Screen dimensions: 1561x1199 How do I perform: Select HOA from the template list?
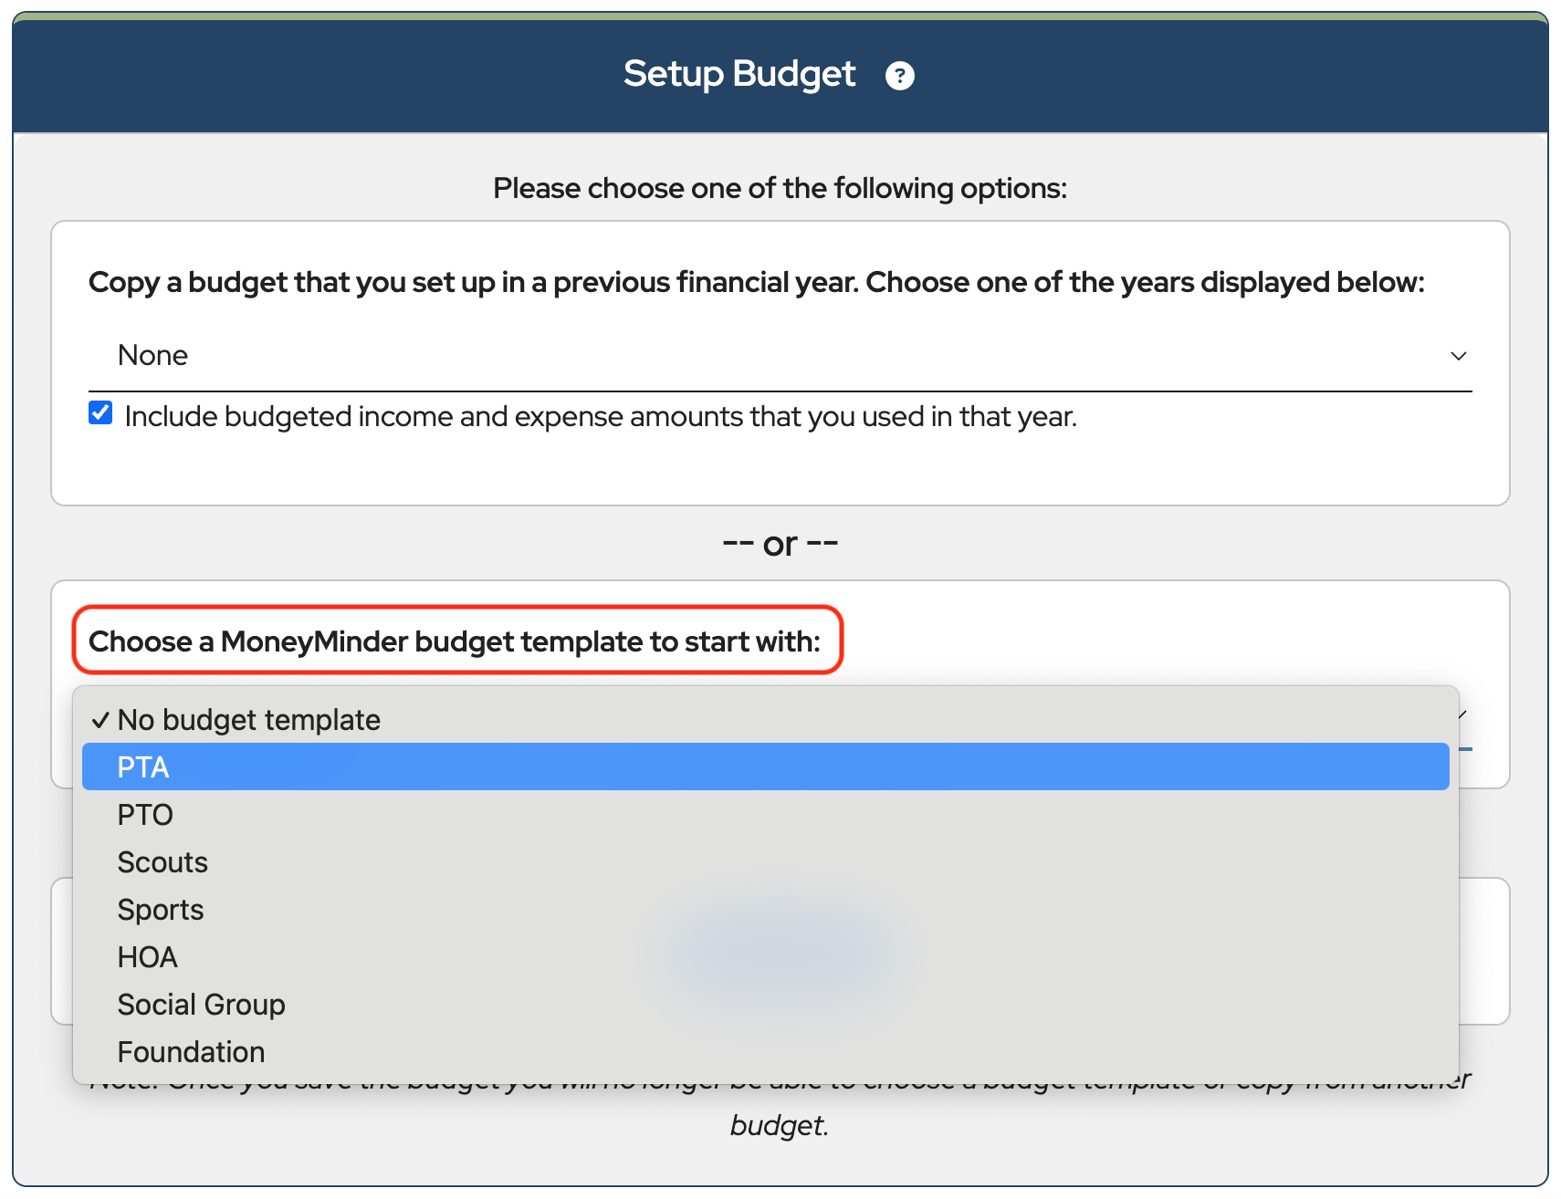point(147,957)
